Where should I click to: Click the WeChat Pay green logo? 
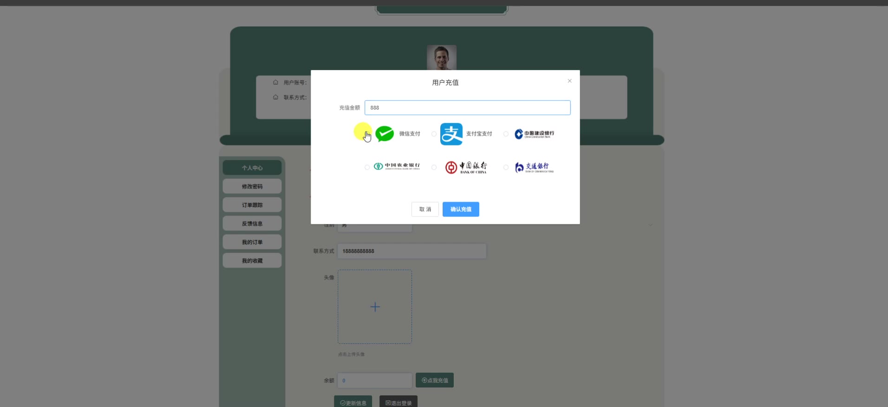pyautogui.click(x=385, y=134)
